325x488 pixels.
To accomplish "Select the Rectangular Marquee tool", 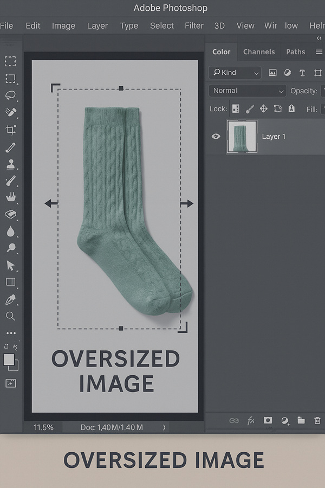I will 10,61.
